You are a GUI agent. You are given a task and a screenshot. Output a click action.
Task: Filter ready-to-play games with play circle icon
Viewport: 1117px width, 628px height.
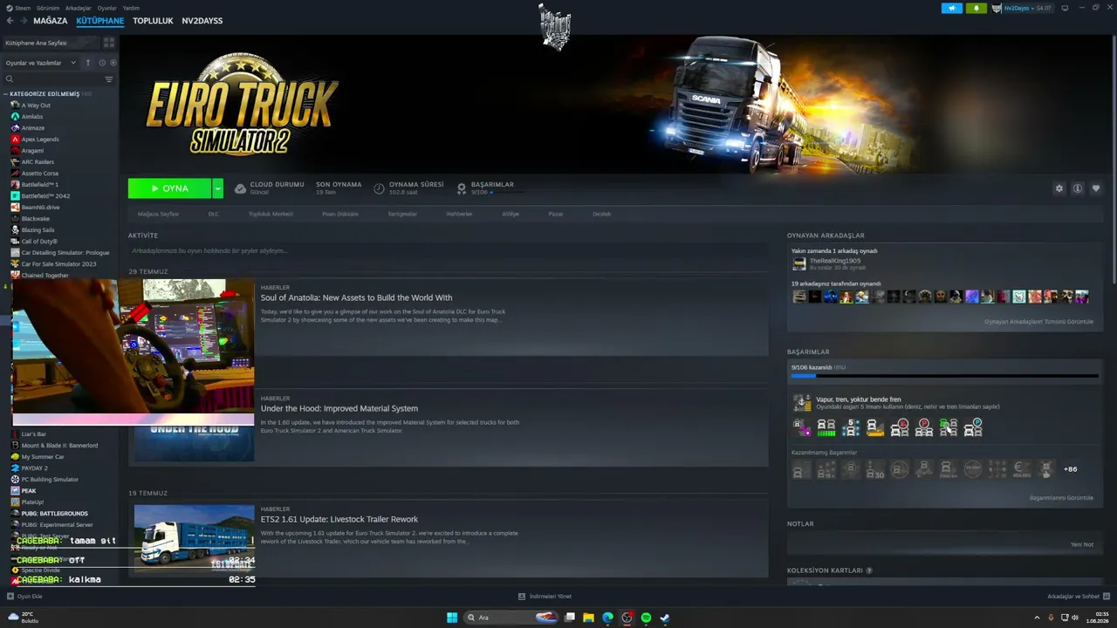click(113, 63)
